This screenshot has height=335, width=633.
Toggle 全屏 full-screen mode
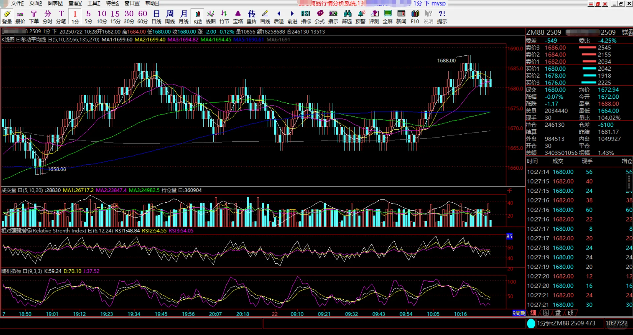pyautogui.click(x=388, y=17)
